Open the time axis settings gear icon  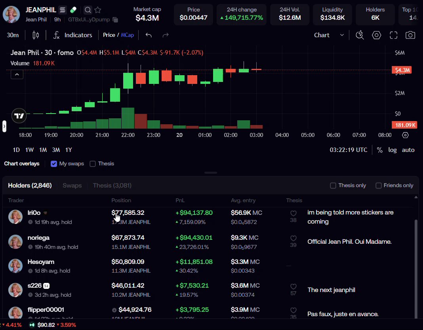[405, 135]
